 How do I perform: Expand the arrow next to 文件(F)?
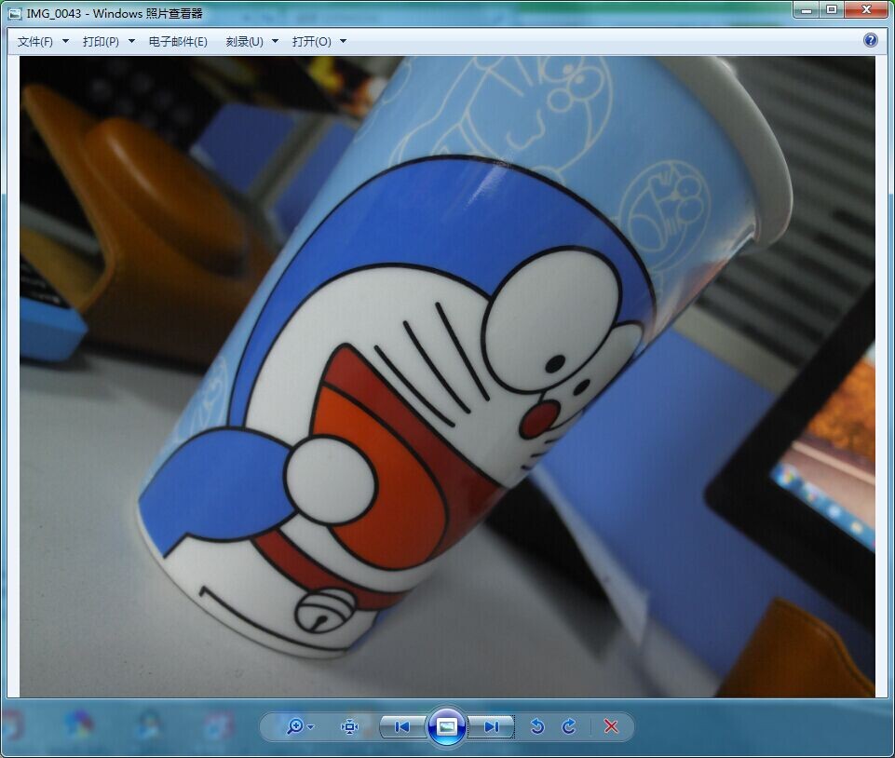(65, 41)
